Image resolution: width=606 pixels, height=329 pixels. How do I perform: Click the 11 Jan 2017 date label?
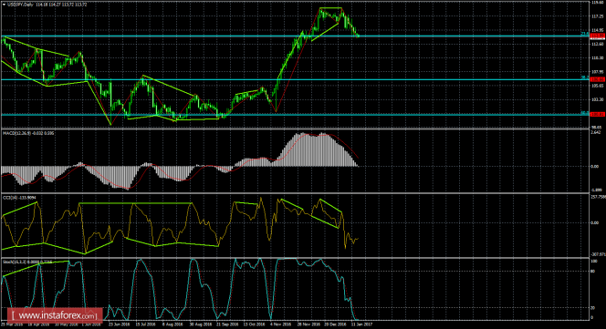pos(361,324)
